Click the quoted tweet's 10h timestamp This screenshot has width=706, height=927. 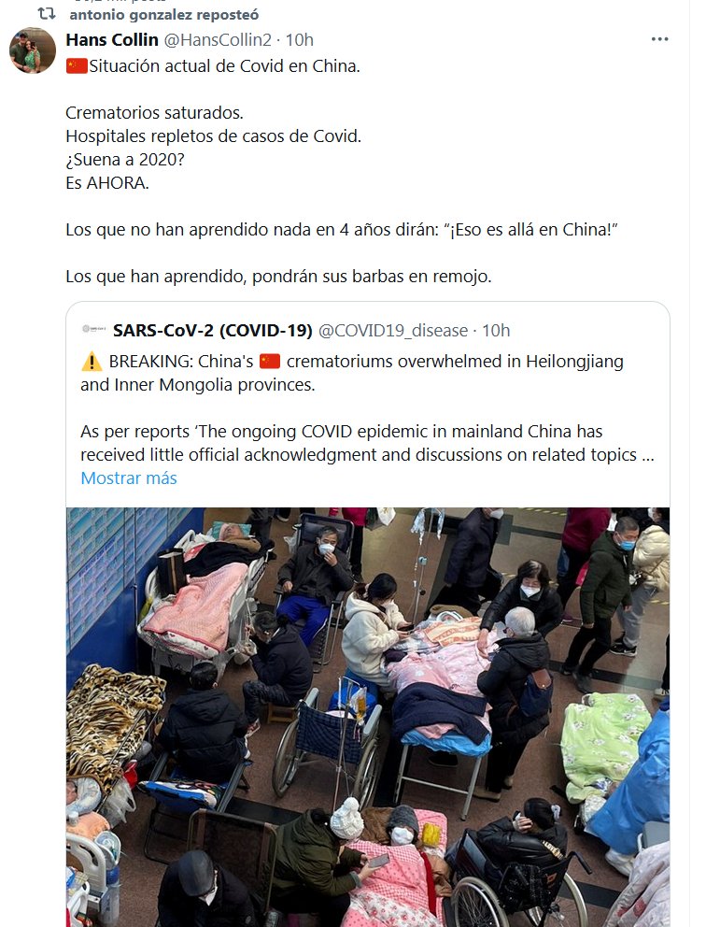tap(496, 331)
